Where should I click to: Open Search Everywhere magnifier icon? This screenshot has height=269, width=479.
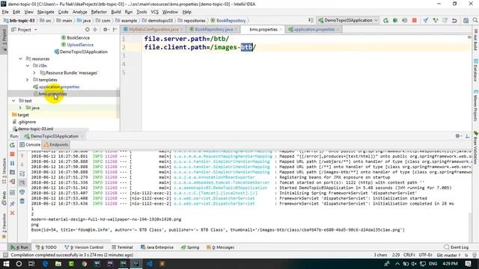pos(475,20)
